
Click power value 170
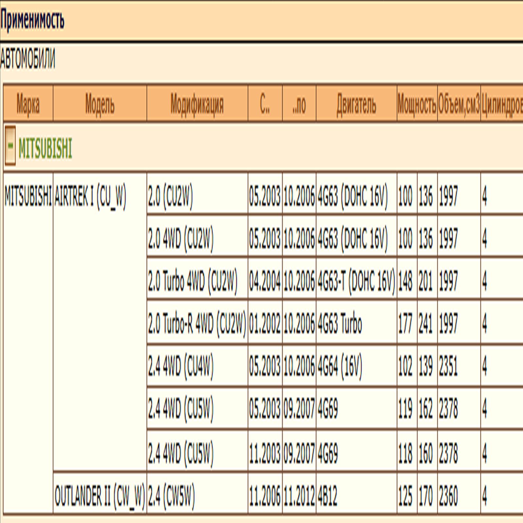(x=426, y=497)
